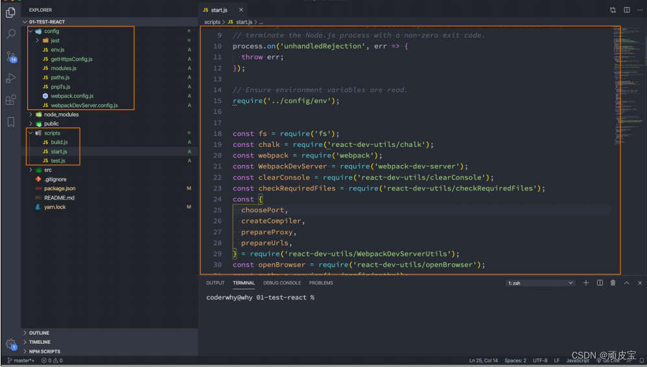Click line number 18 in the gutter

(217, 133)
